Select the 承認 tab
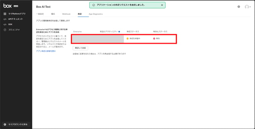The image size is (255, 129). (80, 14)
